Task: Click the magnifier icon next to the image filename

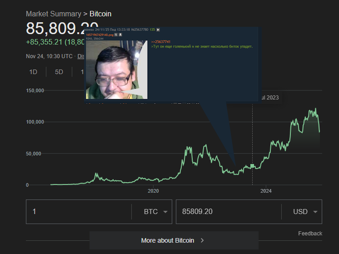Action: pyautogui.click(x=116, y=35)
